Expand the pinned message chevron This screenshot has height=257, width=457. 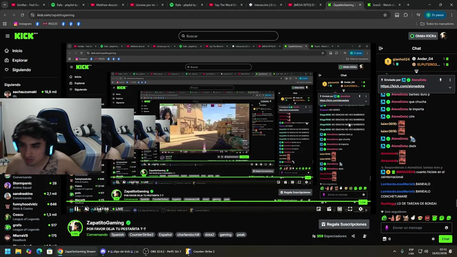coord(450,87)
